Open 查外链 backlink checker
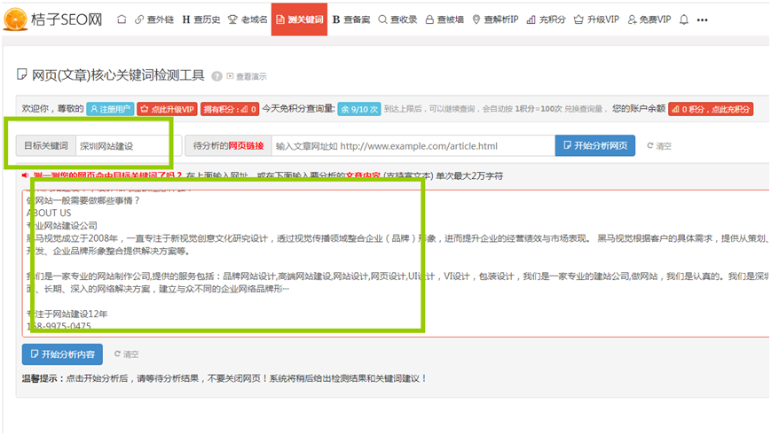771x435 pixels. (x=154, y=19)
